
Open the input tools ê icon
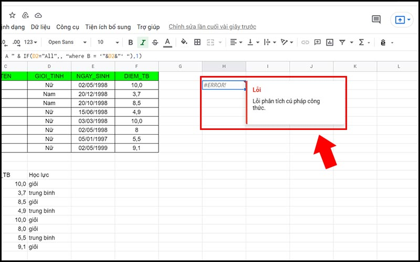tap(383, 42)
